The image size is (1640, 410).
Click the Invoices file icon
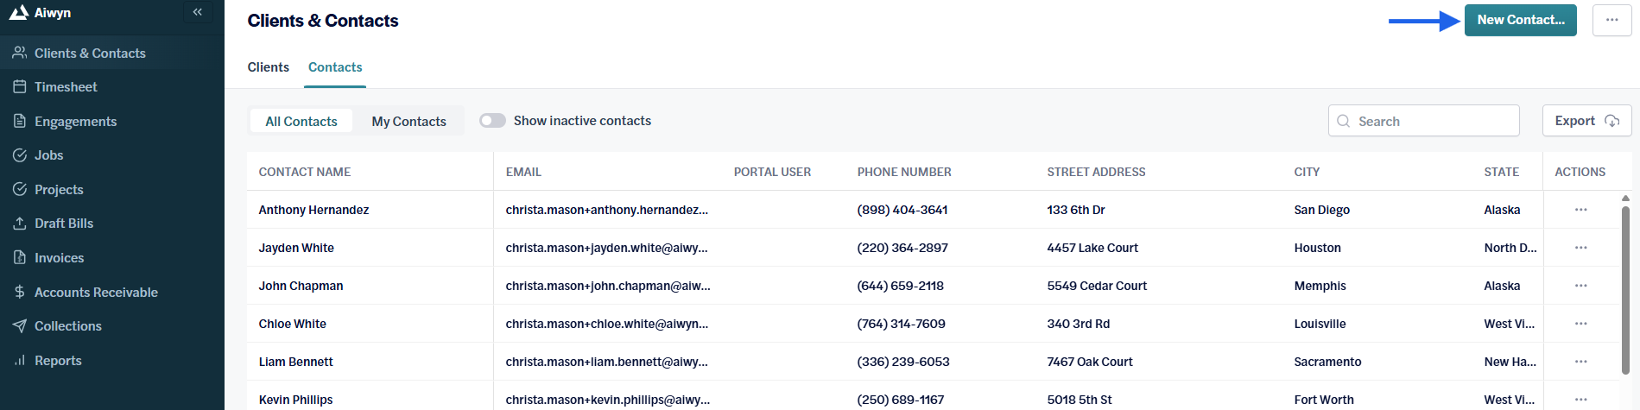(x=19, y=257)
